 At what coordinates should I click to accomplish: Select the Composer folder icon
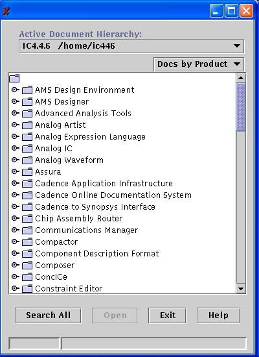[27, 265]
